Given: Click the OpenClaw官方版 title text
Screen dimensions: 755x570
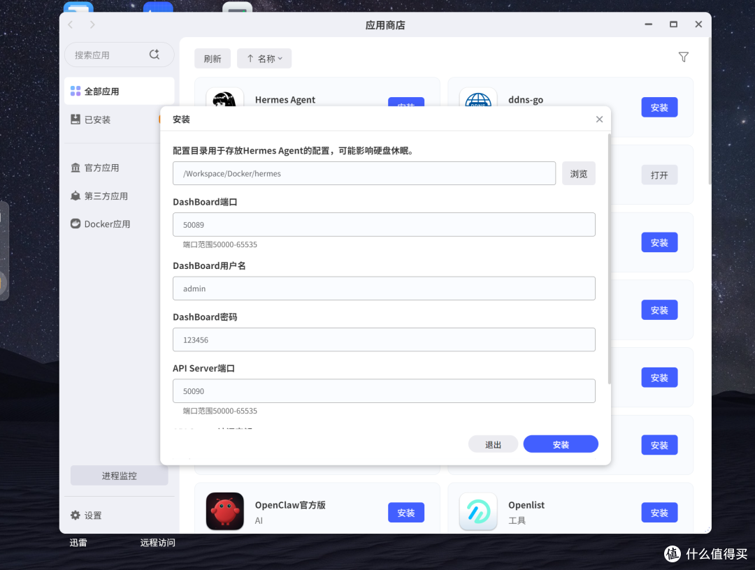Looking at the screenshot, I should (290, 505).
